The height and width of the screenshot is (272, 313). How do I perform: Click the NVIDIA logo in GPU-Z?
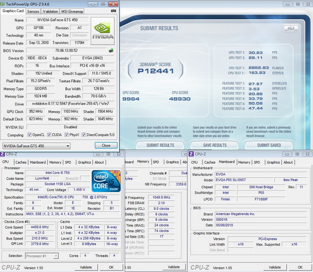point(103,31)
